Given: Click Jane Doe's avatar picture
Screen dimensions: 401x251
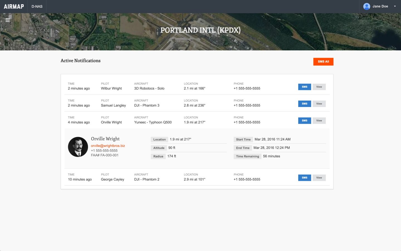Looking at the screenshot, I should point(366,6).
